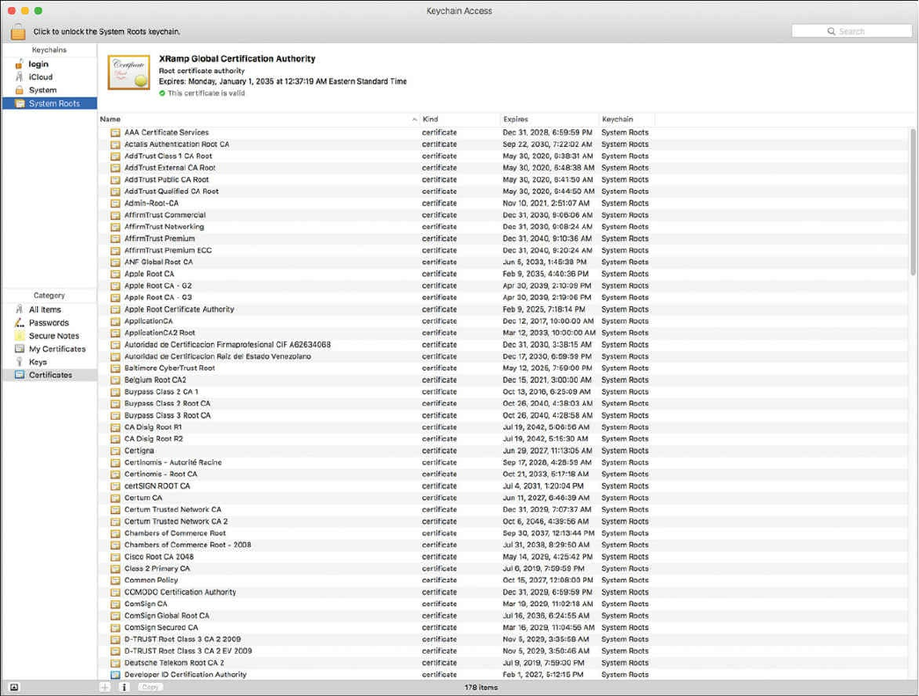Click the Admin-Root-CA certificate icon

(x=115, y=203)
